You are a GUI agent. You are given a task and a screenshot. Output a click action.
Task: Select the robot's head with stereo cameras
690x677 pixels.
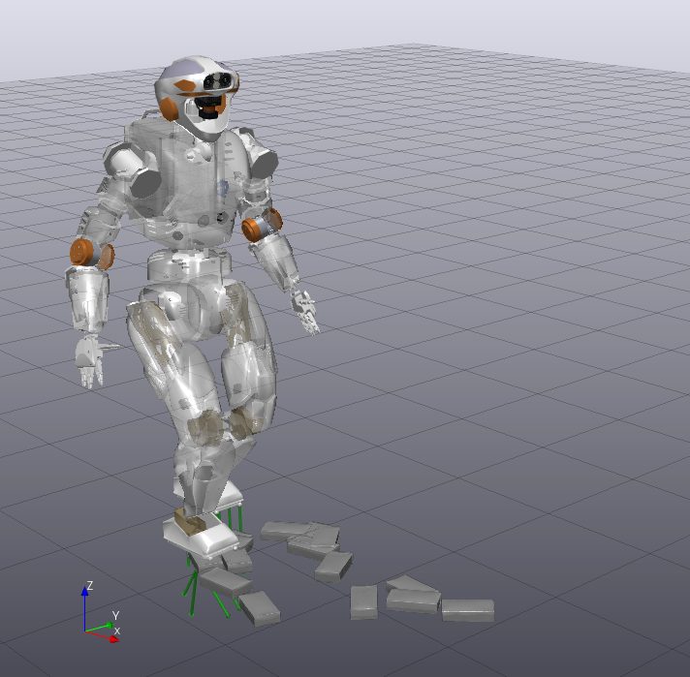[198, 97]
